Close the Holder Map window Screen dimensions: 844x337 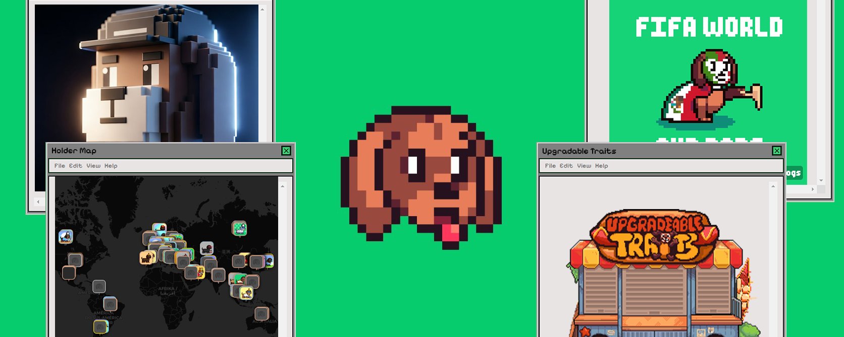[286, 151]
